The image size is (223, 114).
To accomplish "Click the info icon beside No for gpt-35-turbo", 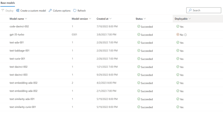I will pyautogui.click(x=185, y=35).
